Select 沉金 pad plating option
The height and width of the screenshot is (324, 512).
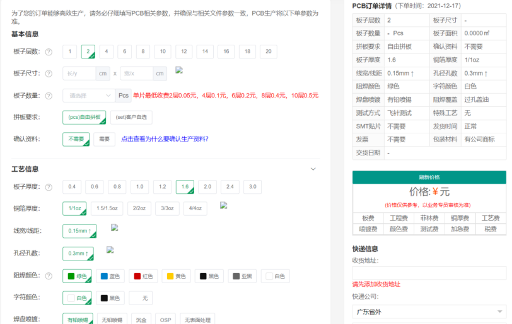tap(142, 320)
